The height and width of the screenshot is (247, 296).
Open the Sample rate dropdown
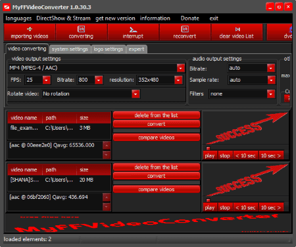[x=271, y=80]
